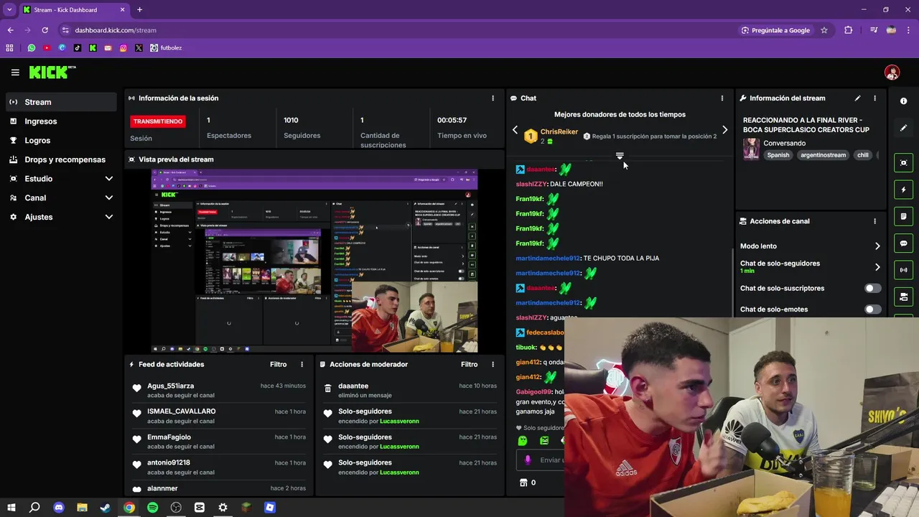Viewport: 919px width, 517px height.
Task: Open the shop icon below the chat box
Action: (x=523, y=483)
